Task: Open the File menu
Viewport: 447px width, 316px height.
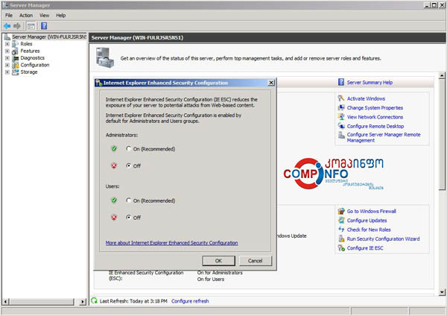Action: click(9, 16)
